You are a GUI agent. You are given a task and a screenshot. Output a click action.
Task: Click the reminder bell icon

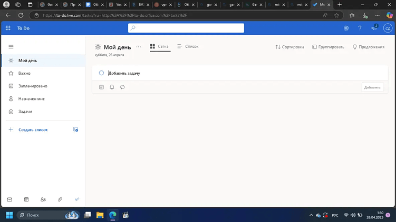coord(112,87)
